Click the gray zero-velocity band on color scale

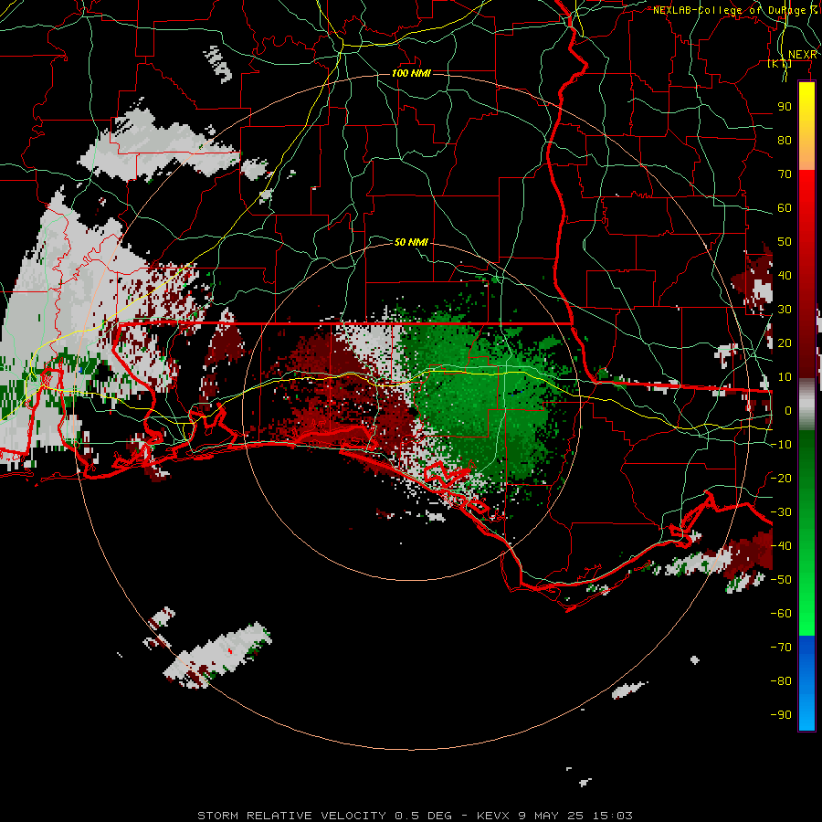pos(806,404)
